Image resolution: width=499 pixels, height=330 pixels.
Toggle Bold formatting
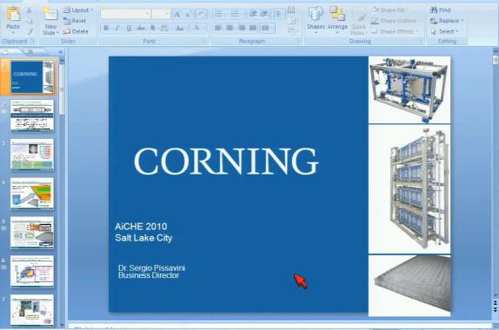106,28
